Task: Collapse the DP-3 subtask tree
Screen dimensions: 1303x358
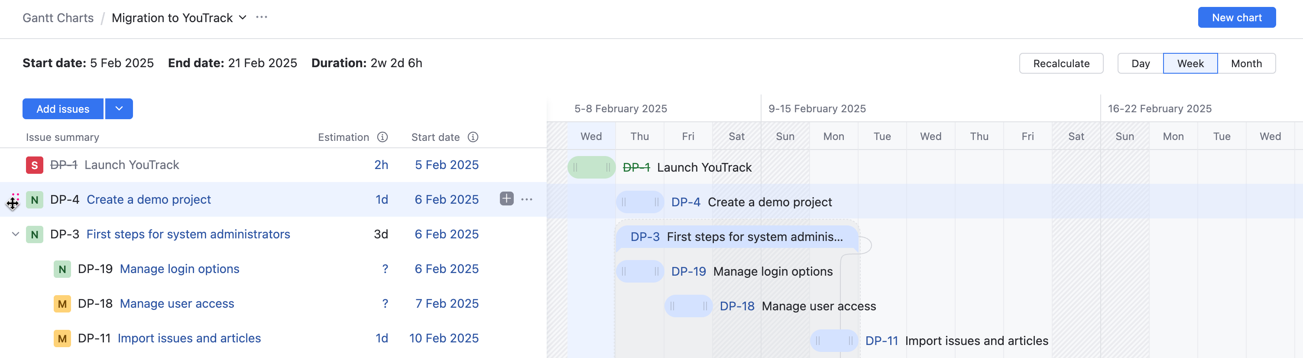Action: click(16, 234)
